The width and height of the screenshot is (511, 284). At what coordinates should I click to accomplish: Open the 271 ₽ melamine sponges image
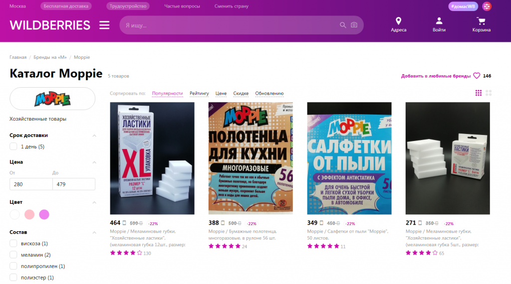[x=448, y=158]
